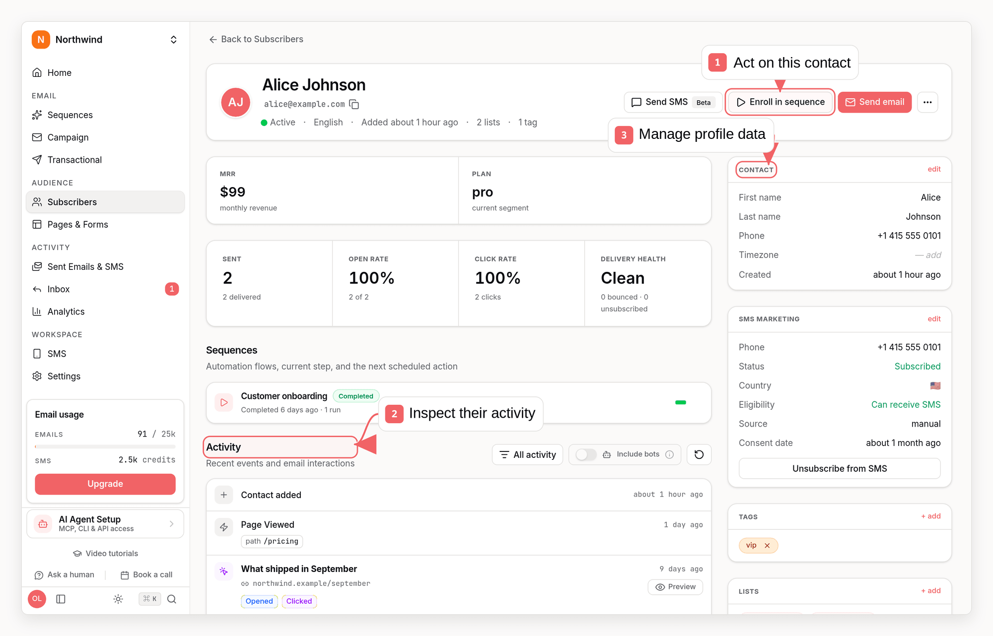Copy the alice@example.com email address
The width and height of the screenshot is (993, 636).
pos(354,104)
